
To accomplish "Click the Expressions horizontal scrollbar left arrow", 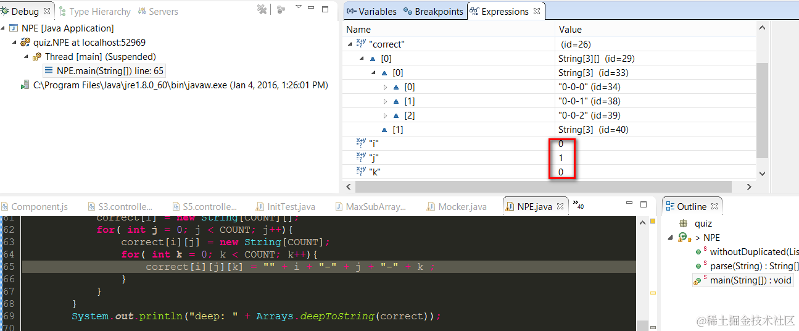I will [350, 186].
